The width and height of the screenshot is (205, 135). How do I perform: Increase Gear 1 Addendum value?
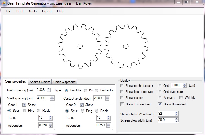click(51, 124)
